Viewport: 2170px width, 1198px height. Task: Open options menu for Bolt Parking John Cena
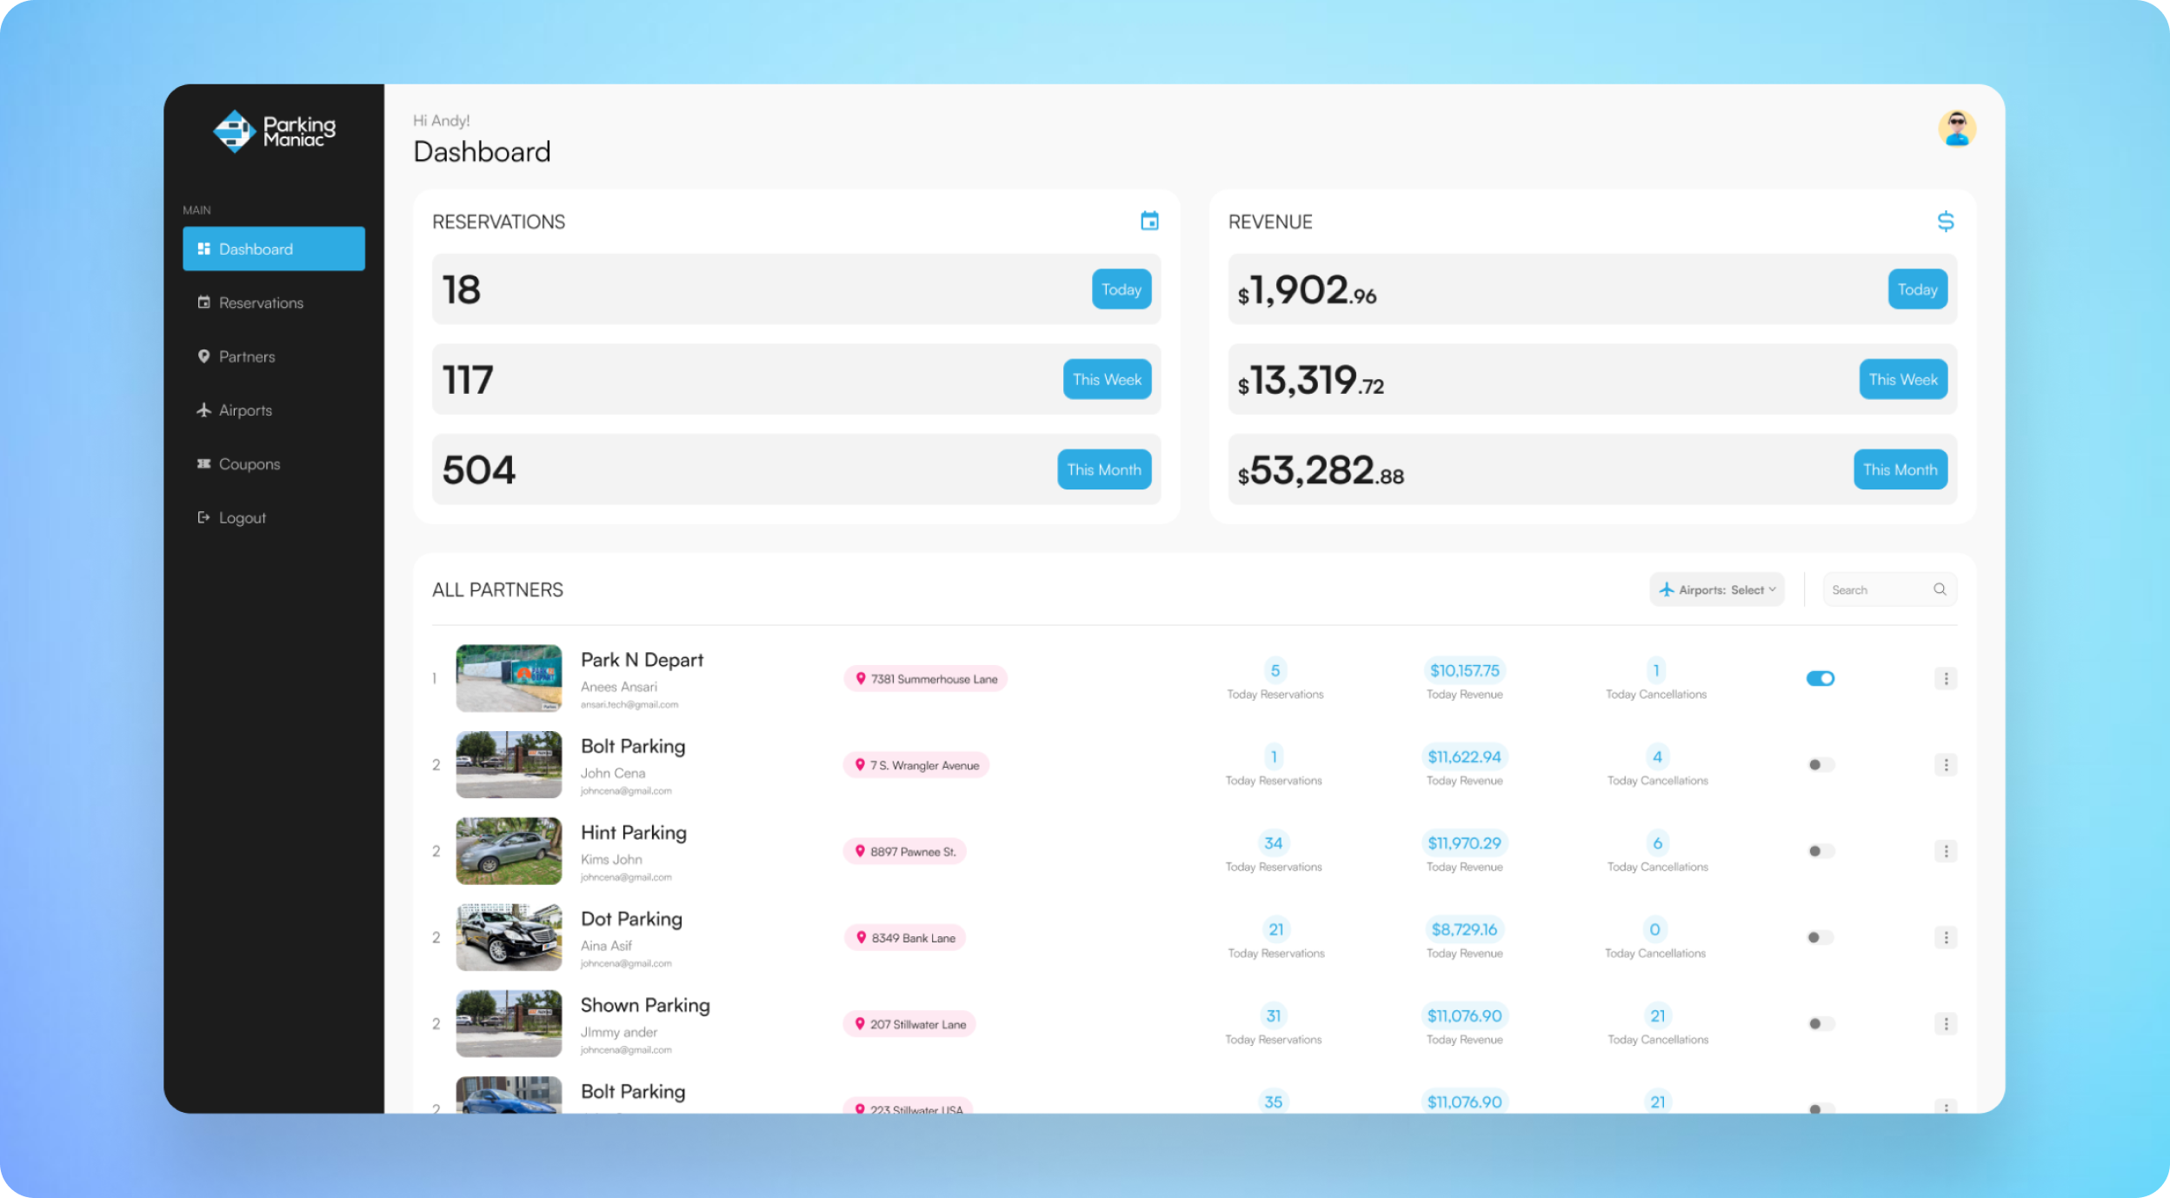pos(1946,765)
